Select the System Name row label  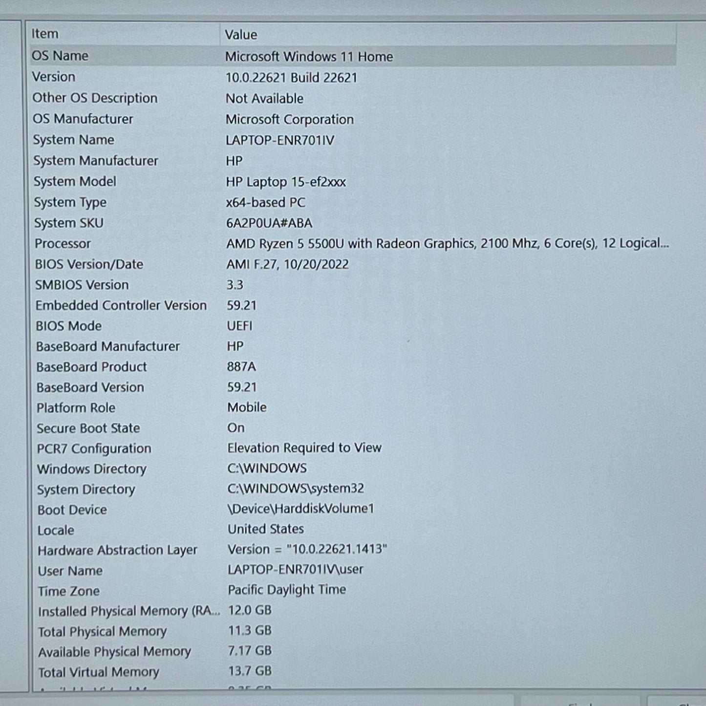73,140
